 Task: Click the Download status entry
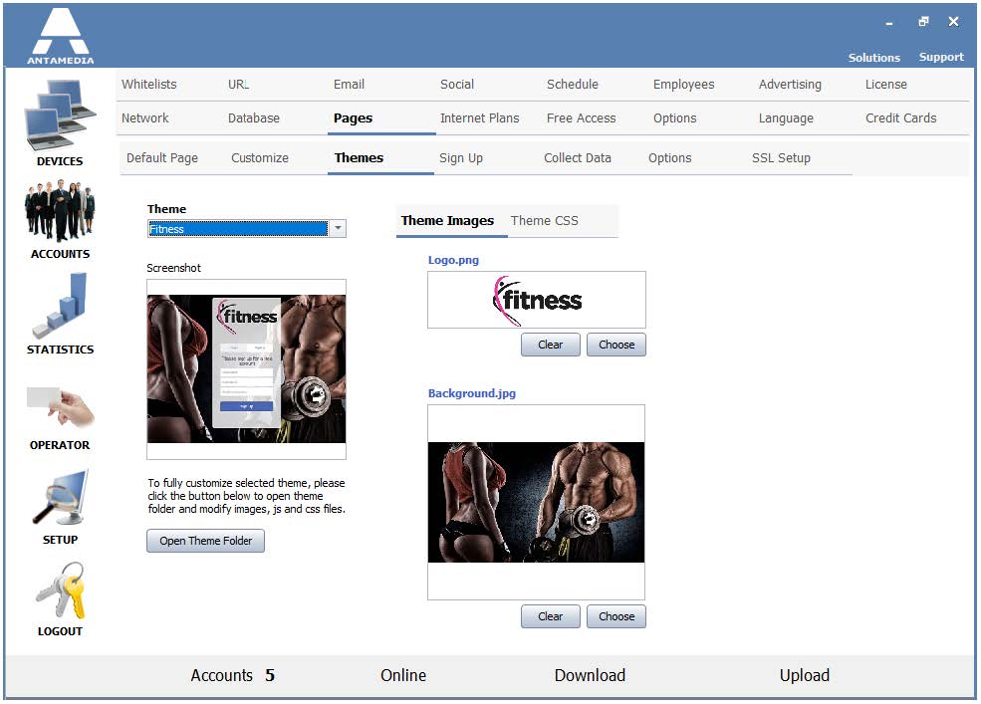tap(590, 676)
